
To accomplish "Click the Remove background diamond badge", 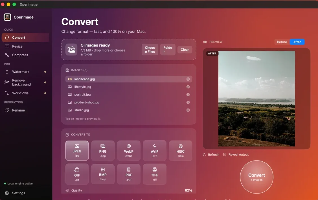I will [45, 82].
